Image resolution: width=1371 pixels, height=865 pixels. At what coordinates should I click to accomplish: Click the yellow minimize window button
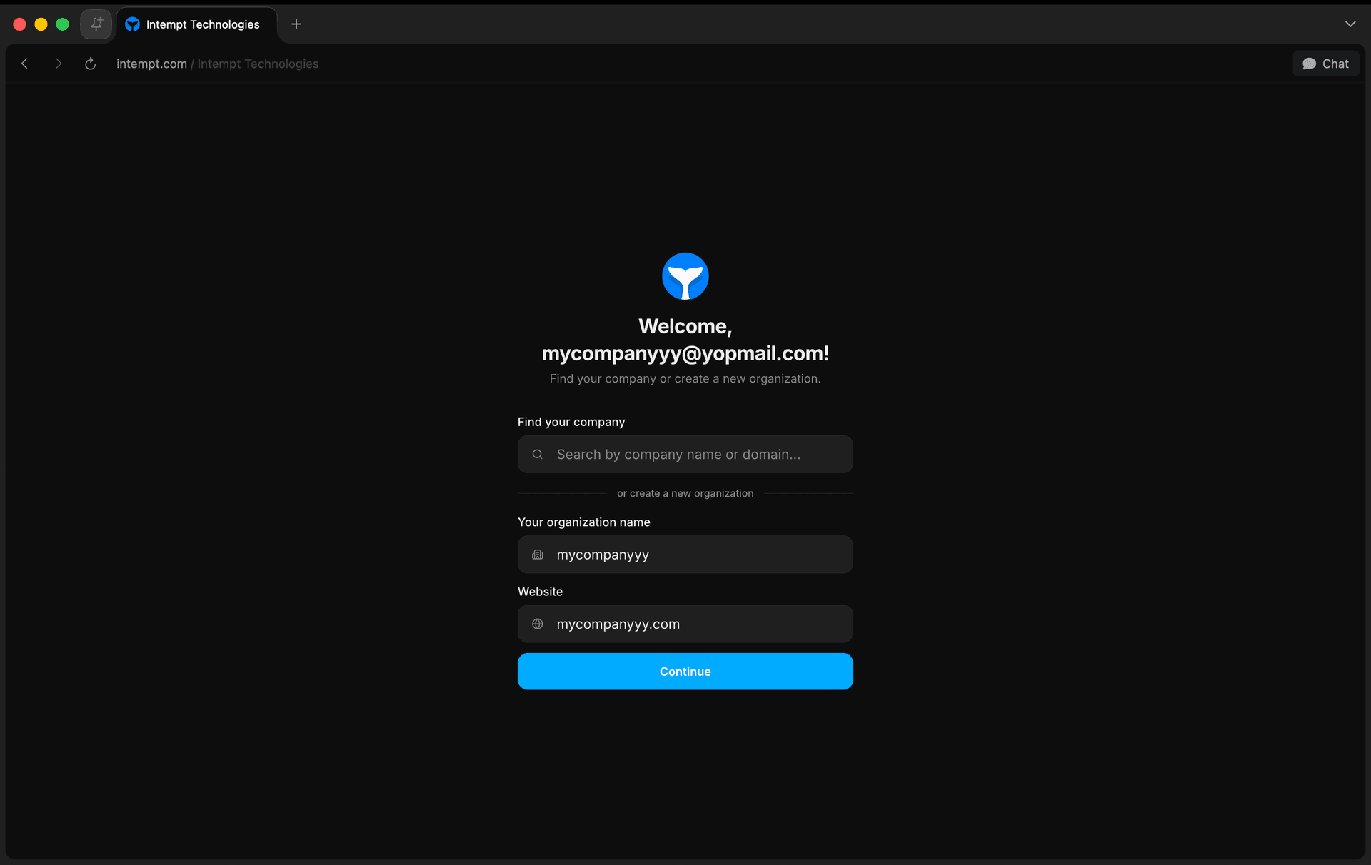(x=41, y=24)
